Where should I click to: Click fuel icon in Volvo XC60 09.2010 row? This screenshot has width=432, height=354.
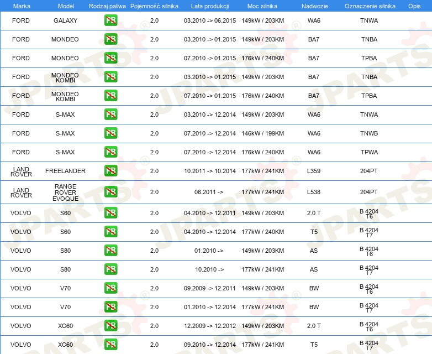110,345
